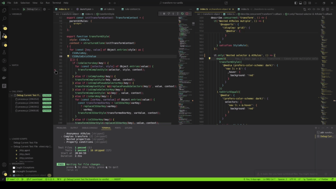
Task: Switch to the DEBUG CONSOLE panel tab
Action: click(x=90, y=128)
